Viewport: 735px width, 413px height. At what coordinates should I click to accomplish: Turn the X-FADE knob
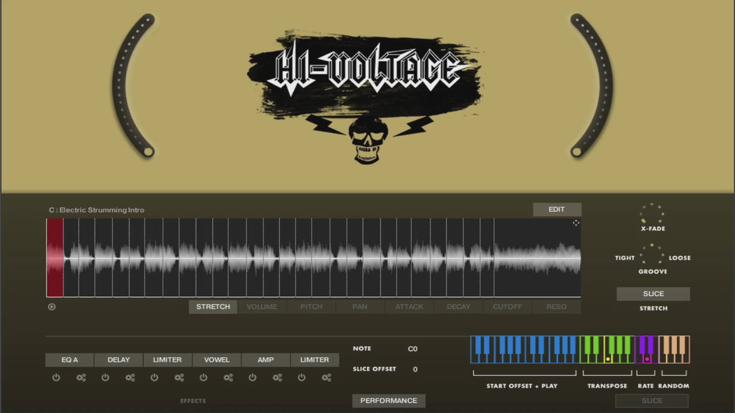click(652, 214)
